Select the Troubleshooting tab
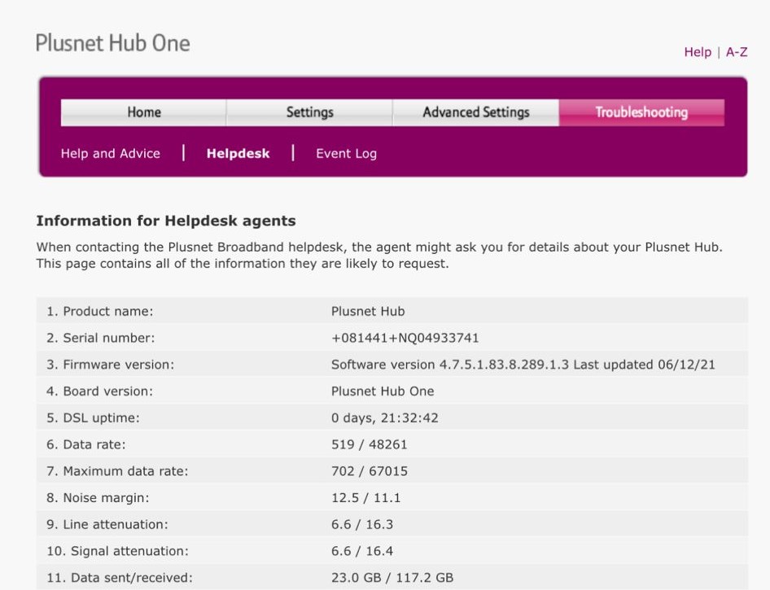This screenshot has height=590, width=770. coord(641,111)
